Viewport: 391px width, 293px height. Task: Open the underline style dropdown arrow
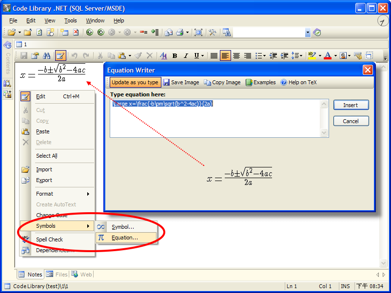click(202, 55)
